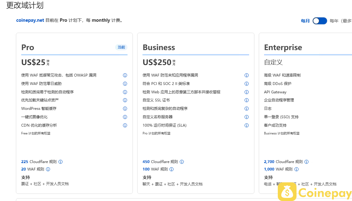This screenshot has height=201, width=352.
Task: Click info icon next to 100 WAF 规则
Action: [x=171, y=169]
